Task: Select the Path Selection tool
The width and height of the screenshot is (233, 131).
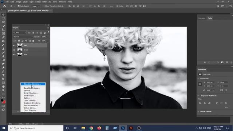Action: click(x=3, y=79)
